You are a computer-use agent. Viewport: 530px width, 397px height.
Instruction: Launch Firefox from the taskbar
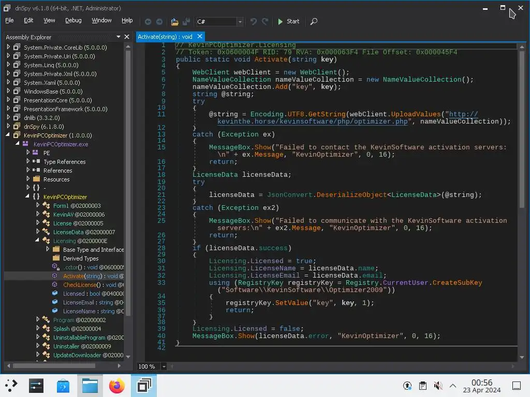click(116, 386)
